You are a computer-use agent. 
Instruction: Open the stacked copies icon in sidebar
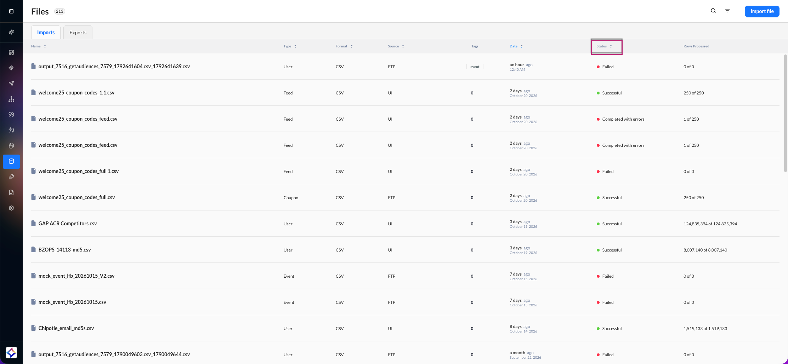11,177
